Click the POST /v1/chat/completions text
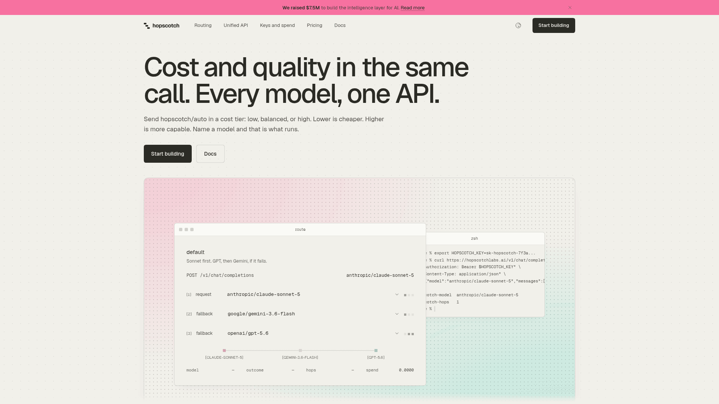The width and height of the screenshot is (719, 404). (220, 275)
